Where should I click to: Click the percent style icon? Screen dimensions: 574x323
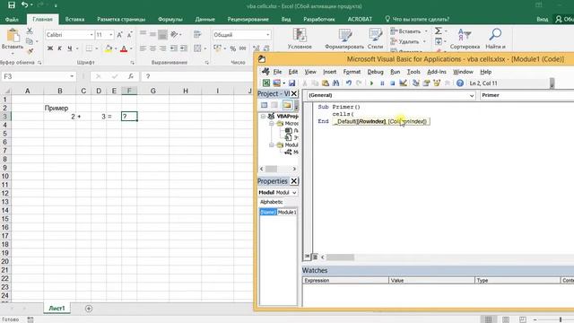(232, 48)
